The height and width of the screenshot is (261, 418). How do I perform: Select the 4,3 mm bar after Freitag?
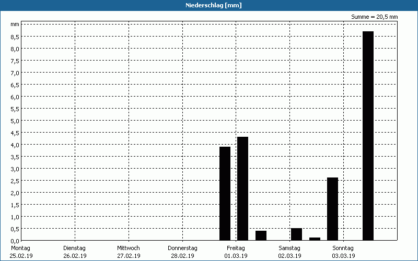[x=242, y=188]
